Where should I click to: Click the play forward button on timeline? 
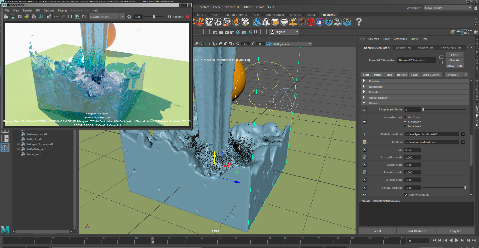(x=457, y=240)
